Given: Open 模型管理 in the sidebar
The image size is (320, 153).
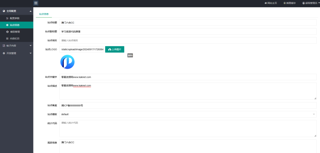Looking at the screenshot, I should [17, 32].
